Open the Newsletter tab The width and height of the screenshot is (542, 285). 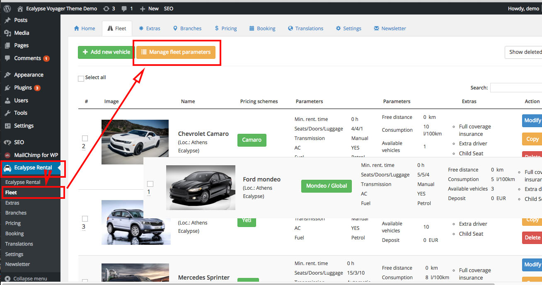pyautogui.click(x=390, y=29)
